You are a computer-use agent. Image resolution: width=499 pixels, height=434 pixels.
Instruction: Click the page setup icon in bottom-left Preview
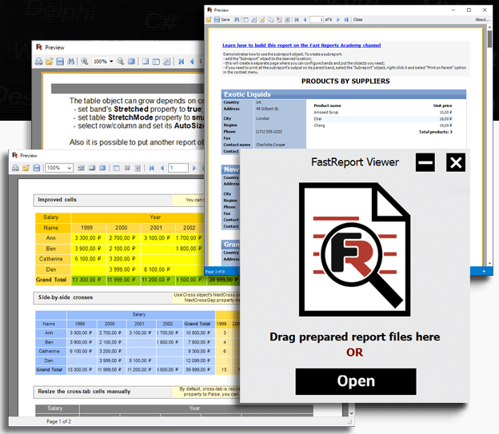pyautogui.click(x=138, y=168)
